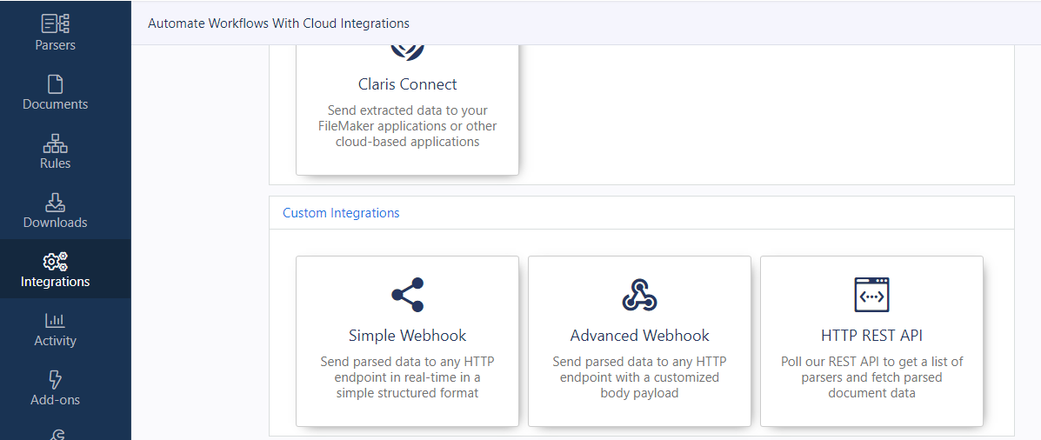Viewport: 1041px width, 440px height.
Task: Go to Integrations menu label
Action: pyautogui.click(x=55, y=282)
